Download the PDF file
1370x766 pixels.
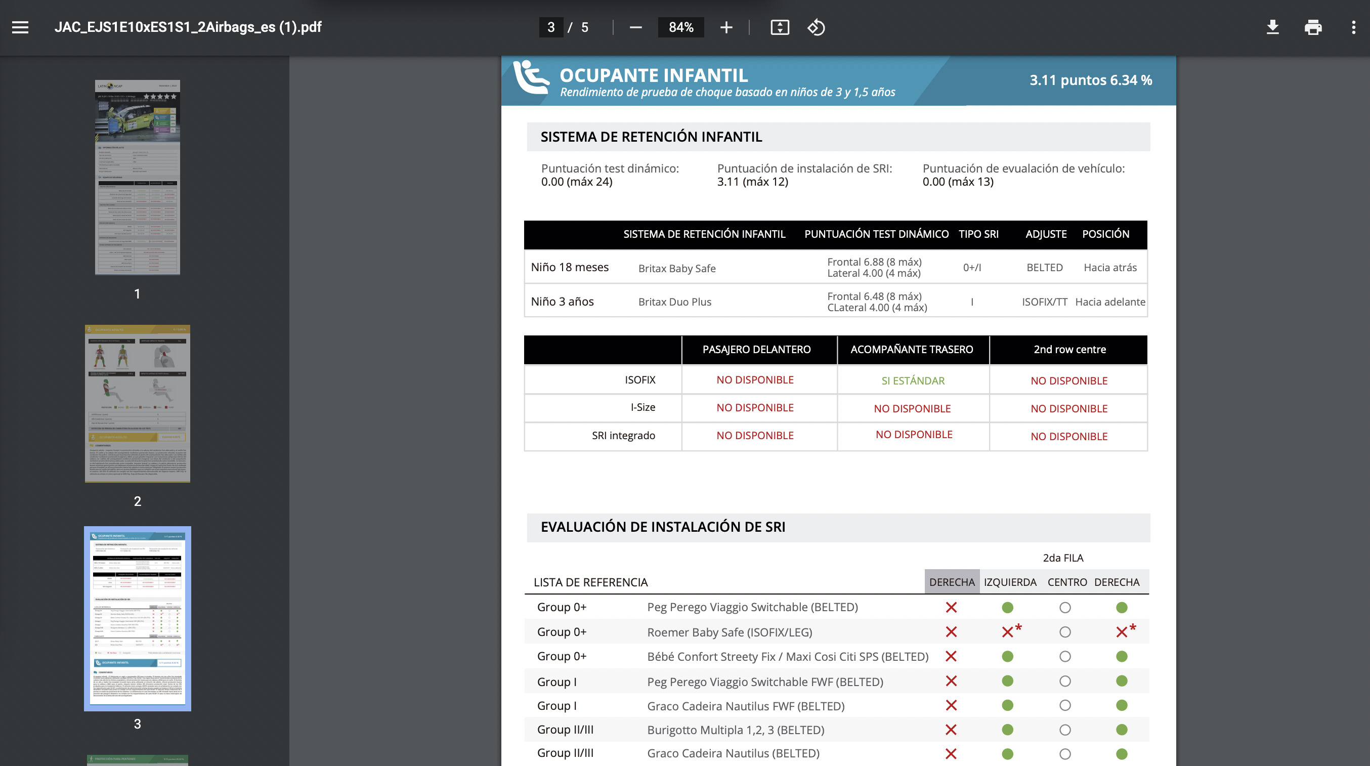click(1272, 27)
